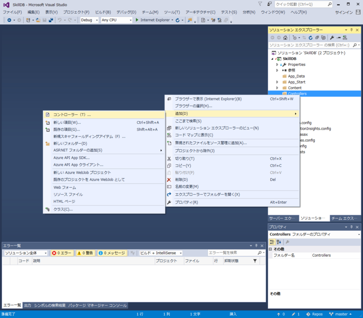This screenshot has height=318, width=363.
Task: Click the open file toolbar icon
Action: (38, 20)
